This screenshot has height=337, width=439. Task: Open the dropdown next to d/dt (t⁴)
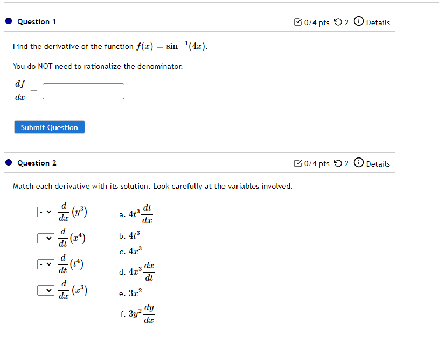click(x=45, y=264)
